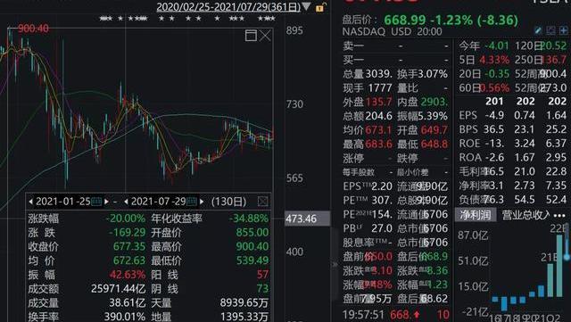
Task: Select the 净利润 tab
Action: click(475, 215)
